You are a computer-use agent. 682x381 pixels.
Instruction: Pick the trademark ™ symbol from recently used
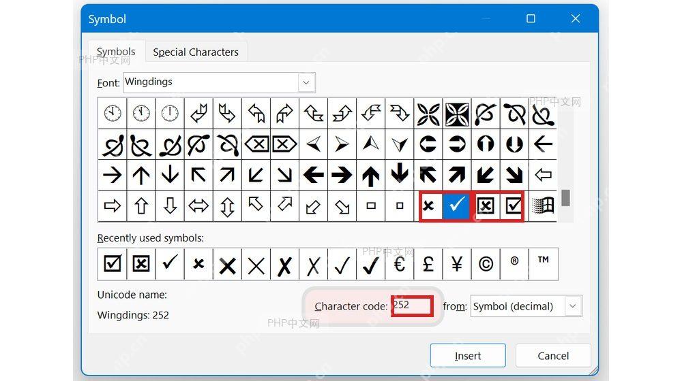pos(543,264)
